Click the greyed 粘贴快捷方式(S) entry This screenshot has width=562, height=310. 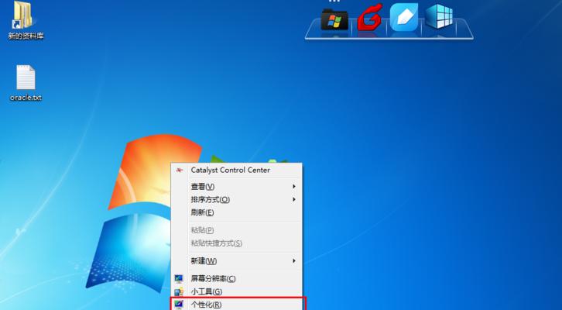pos(237,243)
